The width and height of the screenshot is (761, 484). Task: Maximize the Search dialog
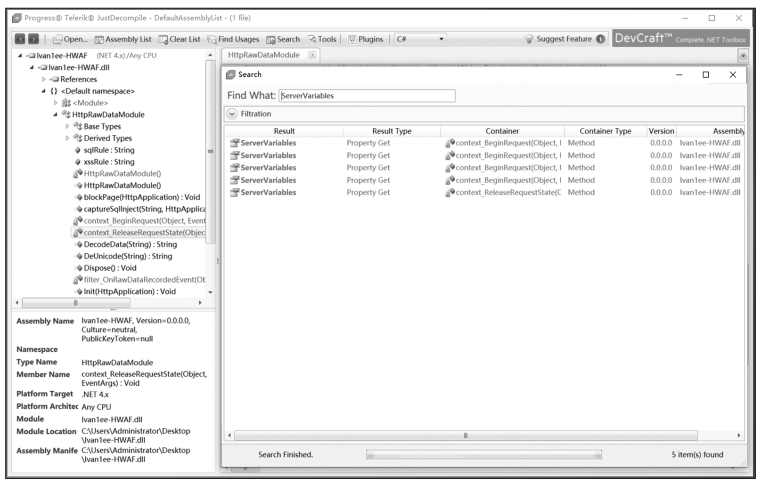pyautogui.click(x=705, y=75)
